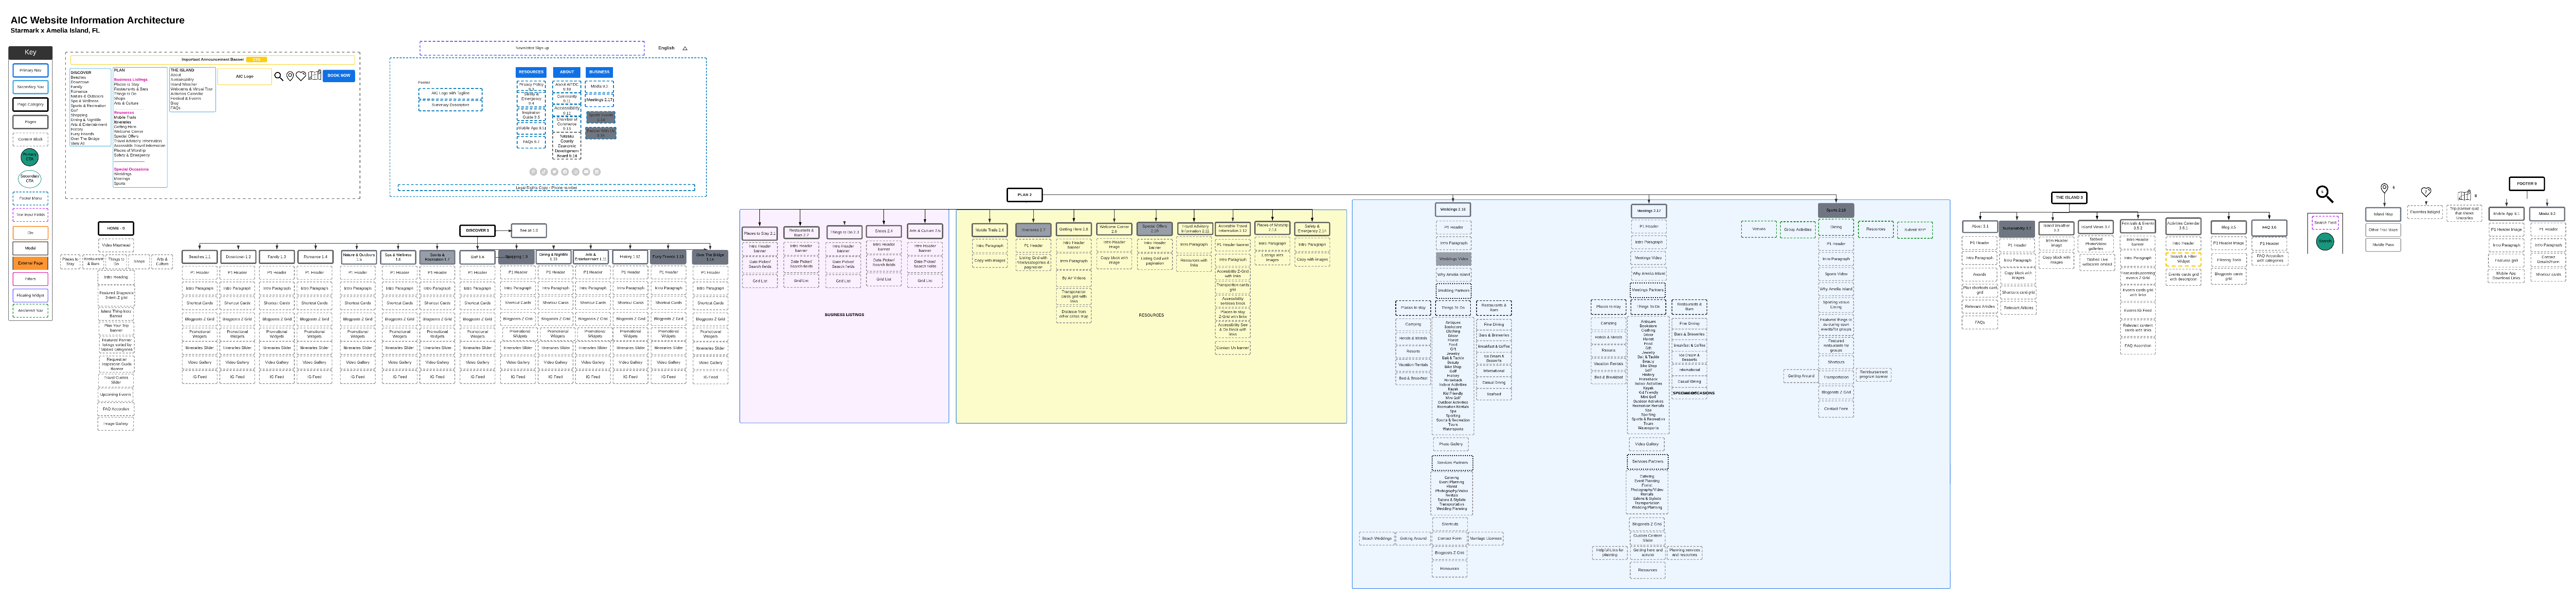Select the orange-bordered Div key swatch
The image size is (2576, 598).
point(30,232)
